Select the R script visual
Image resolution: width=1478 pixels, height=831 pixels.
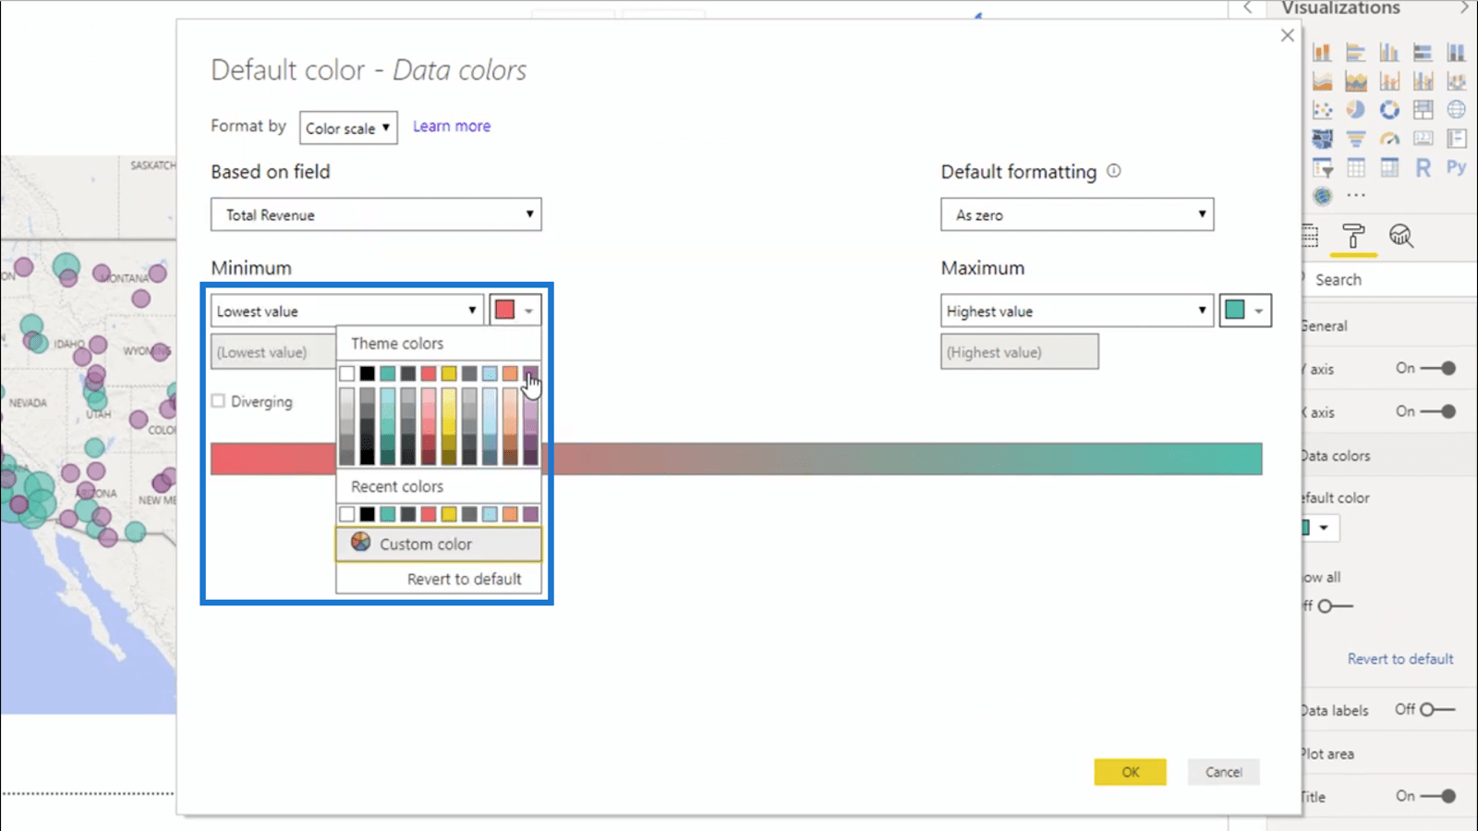tap(1423, 167)
